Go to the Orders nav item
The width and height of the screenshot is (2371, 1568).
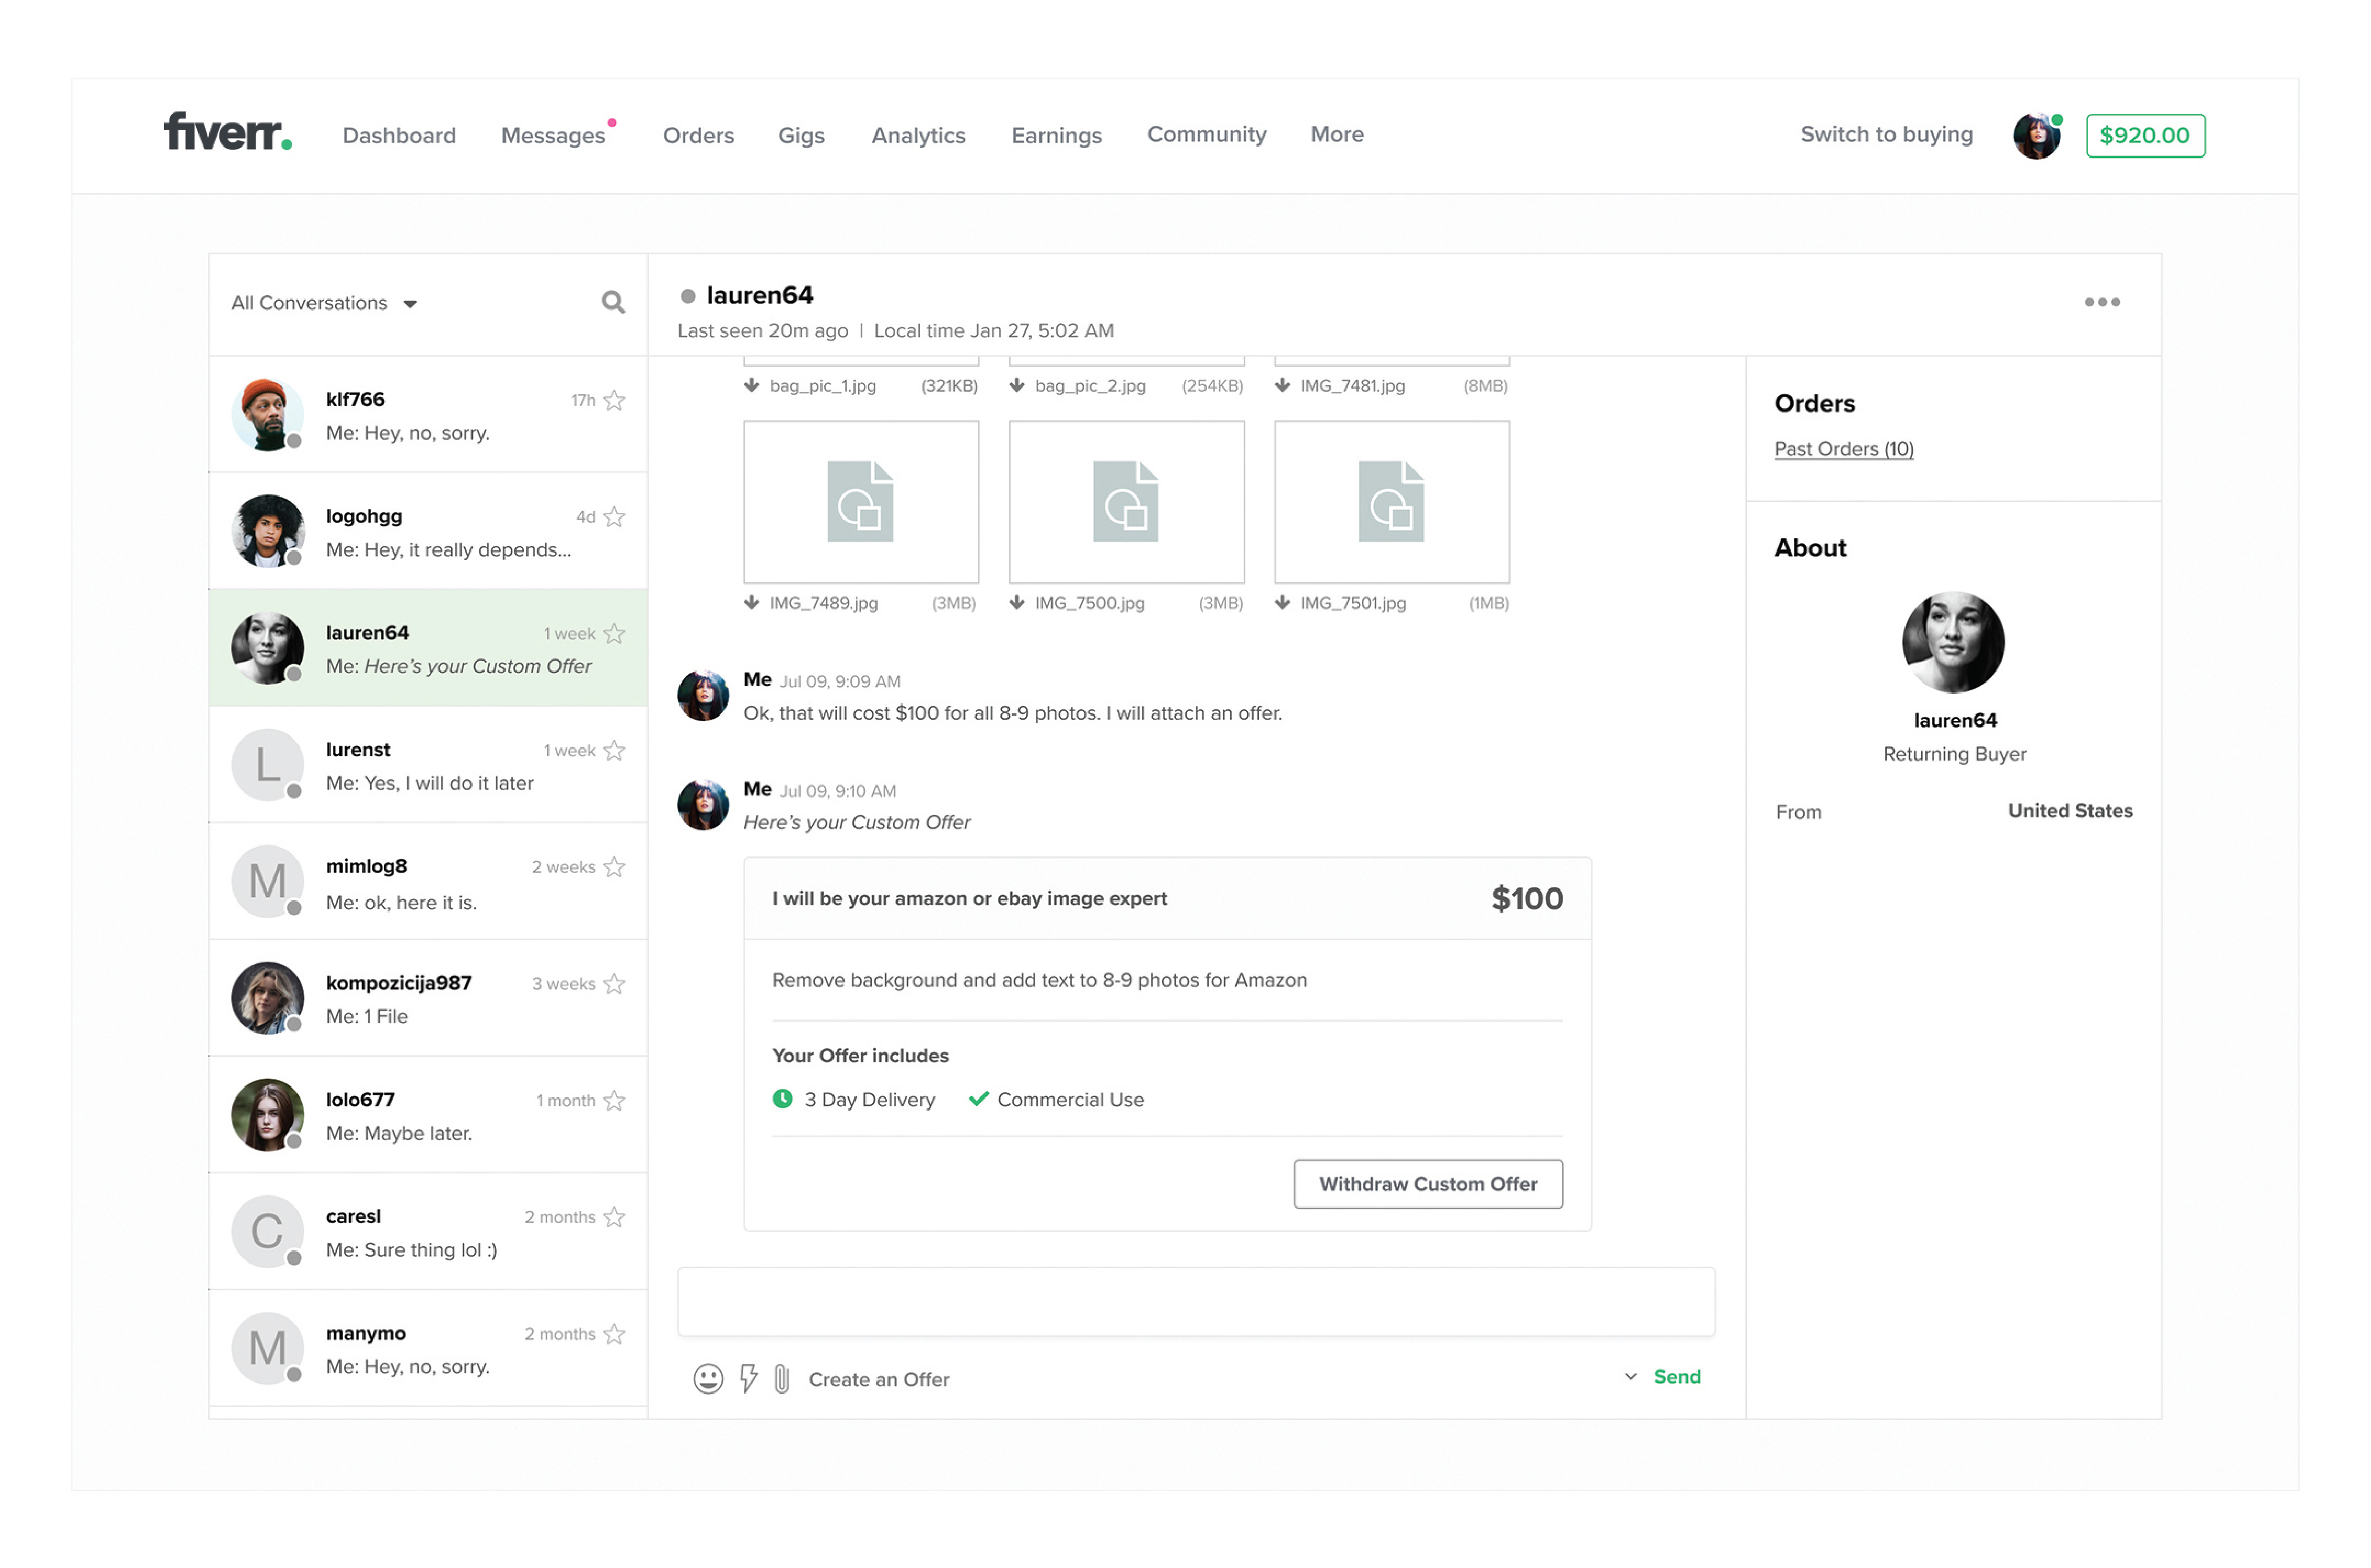pos(698,136)
